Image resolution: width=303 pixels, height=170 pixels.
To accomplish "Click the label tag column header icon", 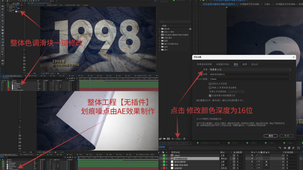I will pos(163,152).
